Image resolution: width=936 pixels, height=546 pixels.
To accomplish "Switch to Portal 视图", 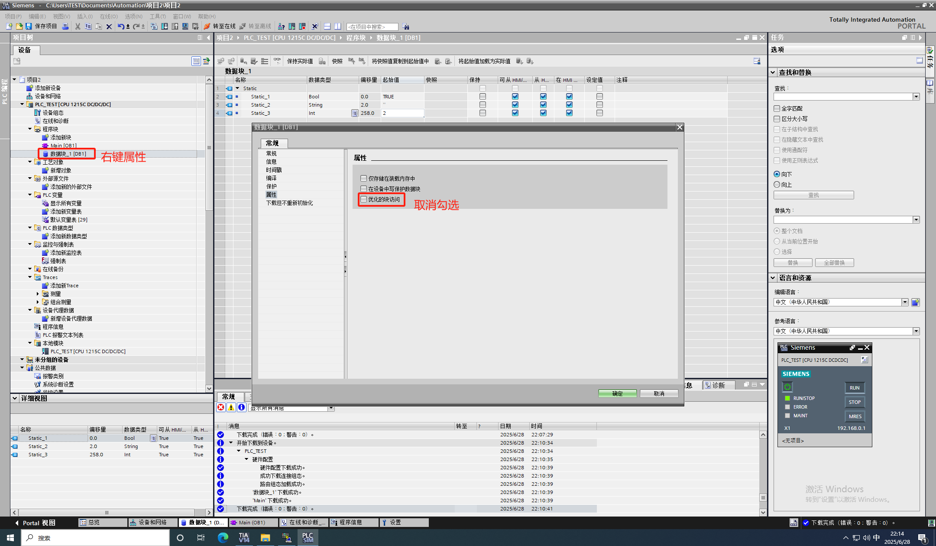I will (x=36, y=523).
